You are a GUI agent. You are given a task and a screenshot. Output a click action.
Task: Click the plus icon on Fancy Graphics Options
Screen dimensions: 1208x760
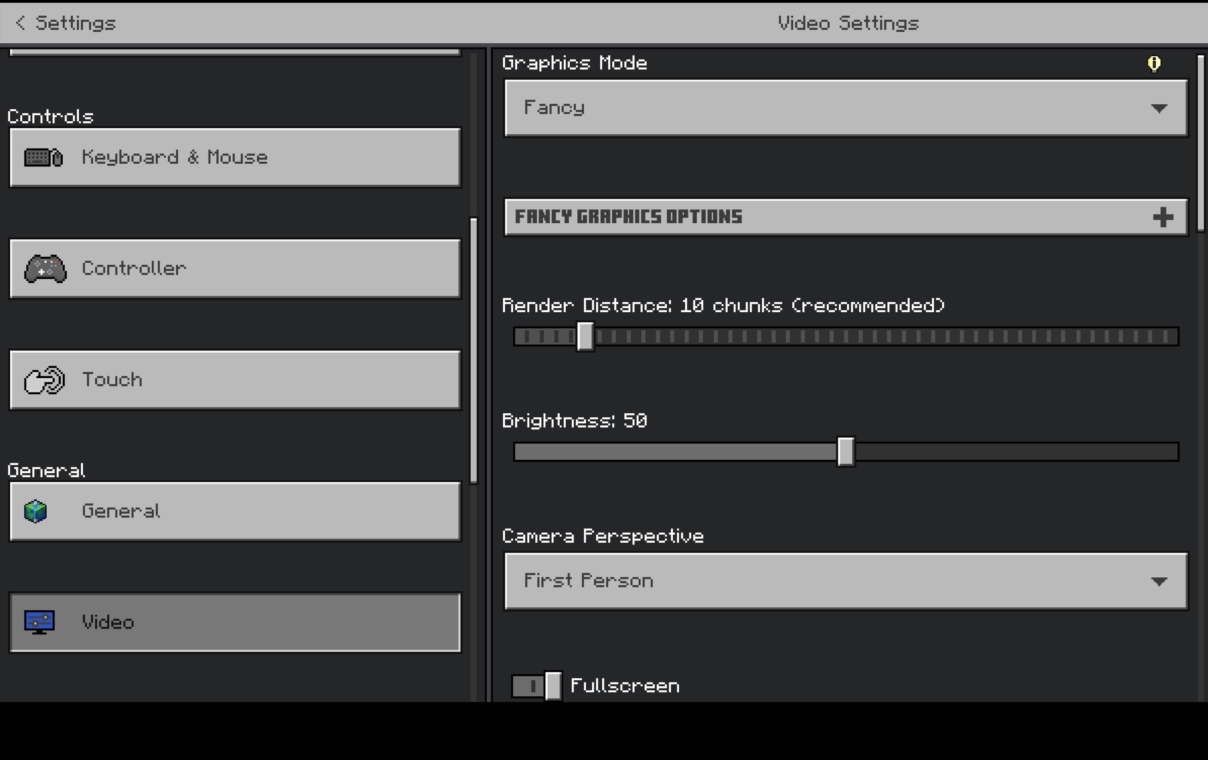point(1163,217)
